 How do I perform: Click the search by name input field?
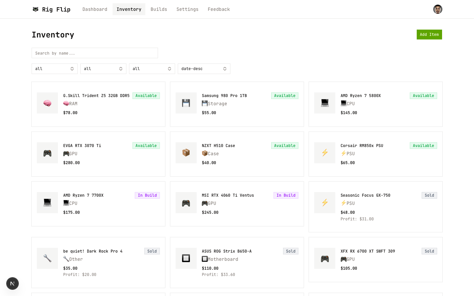[x=95, y=53]
